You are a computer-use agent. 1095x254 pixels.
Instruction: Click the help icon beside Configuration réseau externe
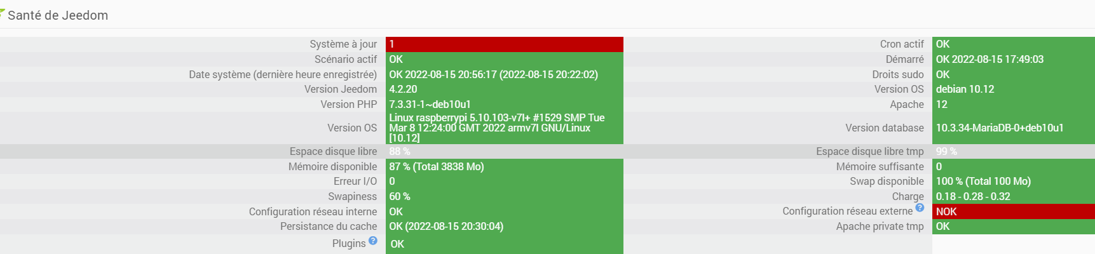pos(920,208)
